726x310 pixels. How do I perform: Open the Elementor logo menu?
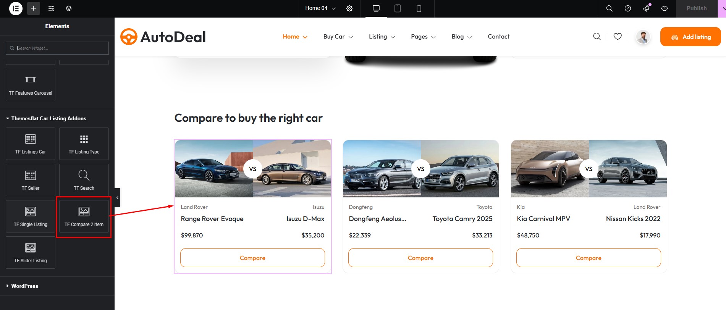(16, 8)
